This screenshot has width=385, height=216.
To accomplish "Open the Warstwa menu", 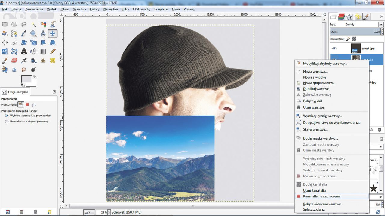I will pyautogui.click(x=79, y=9).
